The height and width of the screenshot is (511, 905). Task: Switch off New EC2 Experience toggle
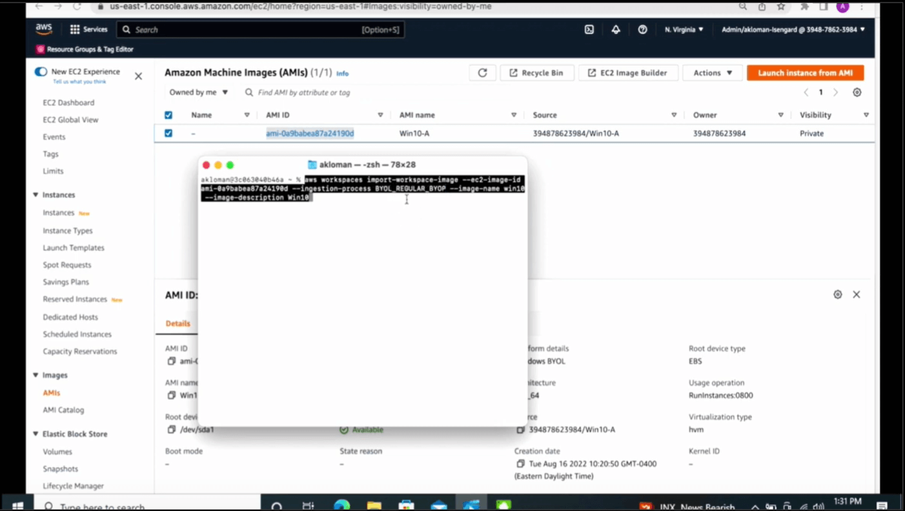[40, 72]
